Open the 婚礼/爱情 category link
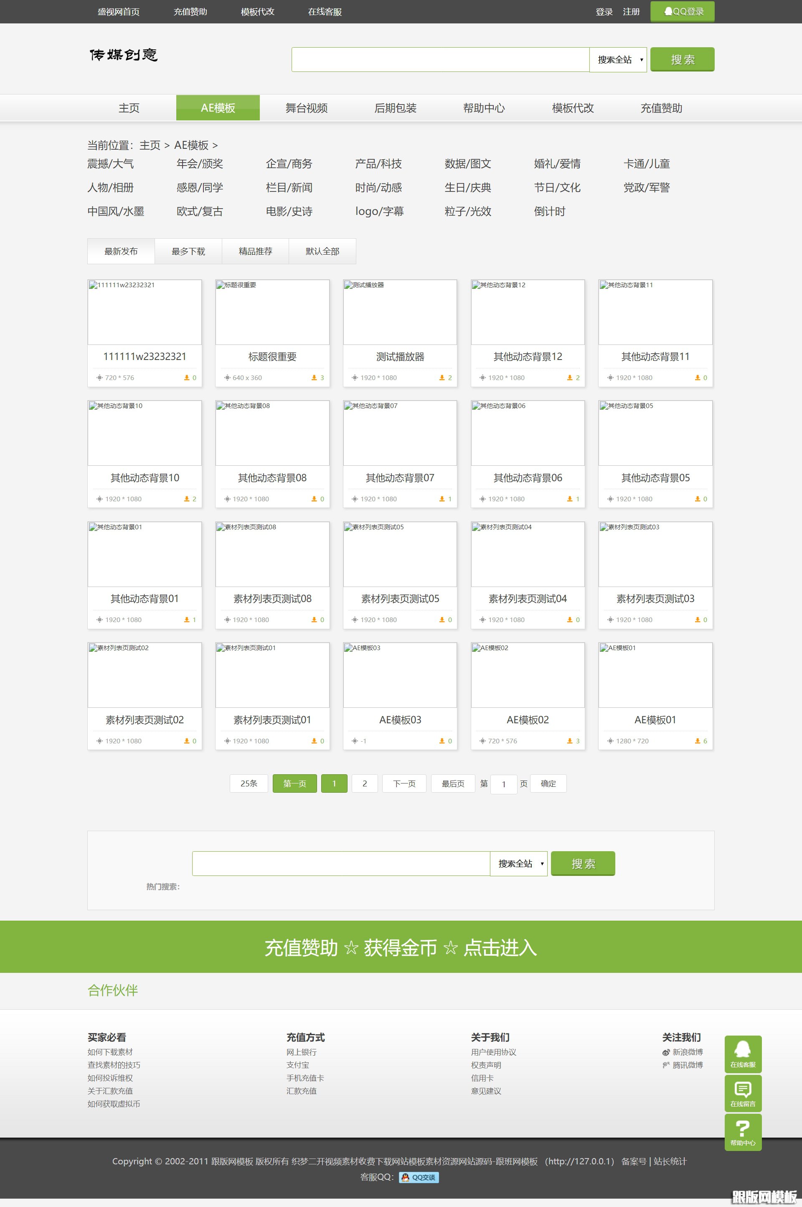The height and width of the screenshot is (1207, 802). coord(558,164)
